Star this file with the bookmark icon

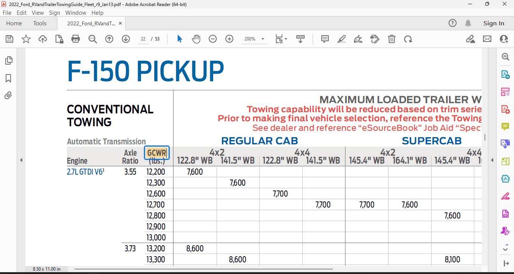tap(26, 39)
